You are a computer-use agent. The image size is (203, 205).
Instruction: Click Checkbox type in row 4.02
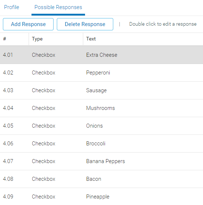(43, 73)
